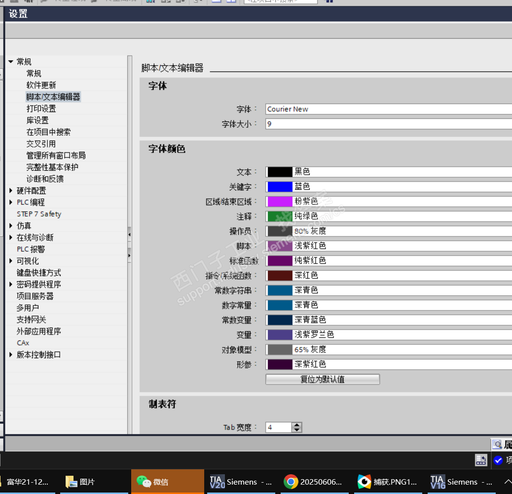Click the restore window layout icon in status bar
This screenshot has width=512, height=494.
pyautogui.click(x=481, y=460)
